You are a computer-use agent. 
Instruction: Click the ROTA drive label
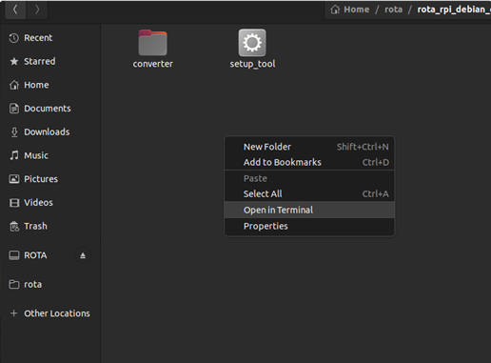click(x=35, y=255)
